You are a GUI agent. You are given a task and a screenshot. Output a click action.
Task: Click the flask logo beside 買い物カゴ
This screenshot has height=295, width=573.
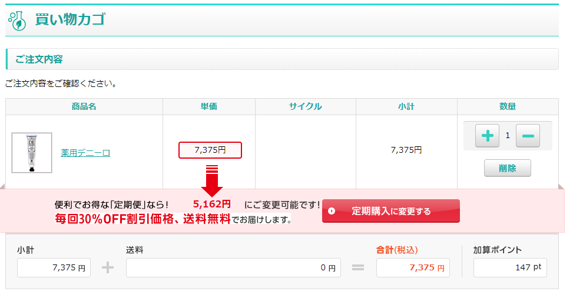pos(17,19)
